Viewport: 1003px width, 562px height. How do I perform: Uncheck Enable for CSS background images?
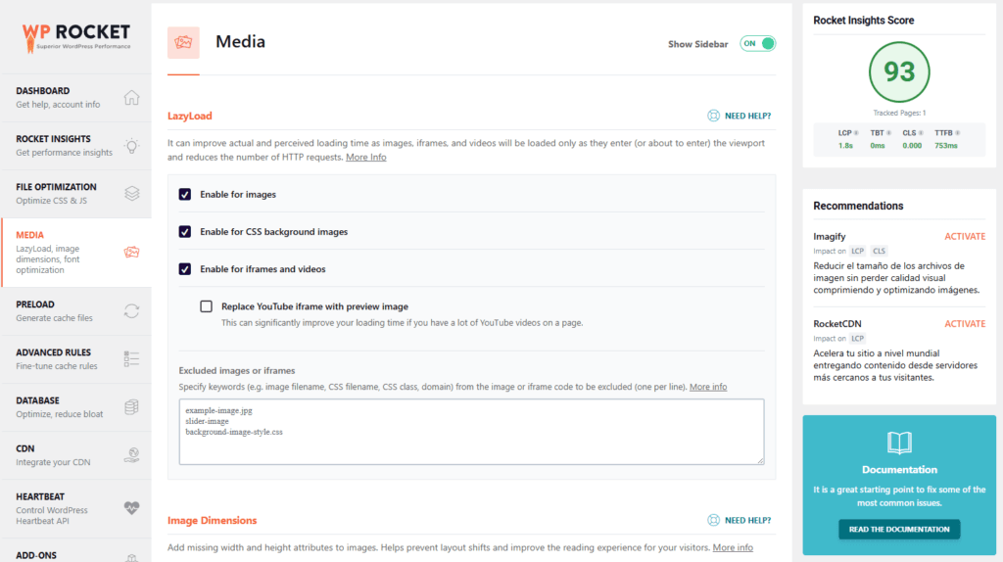click(x=185, y=231)
